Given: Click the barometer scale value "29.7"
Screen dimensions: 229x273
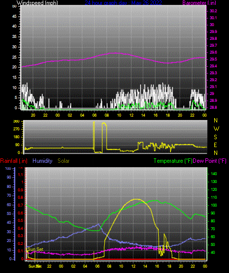Looking at the screenshot, I should click(213, 45).
